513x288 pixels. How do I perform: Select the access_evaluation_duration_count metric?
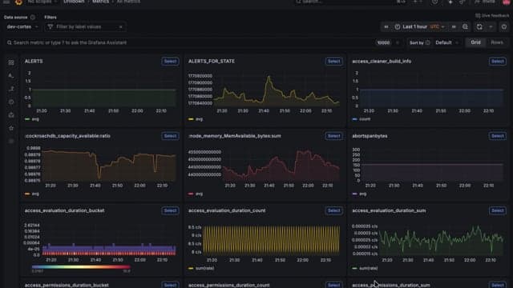point(333,210)
